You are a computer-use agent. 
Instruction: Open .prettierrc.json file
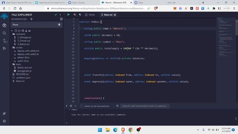click(x=23, y=78)
